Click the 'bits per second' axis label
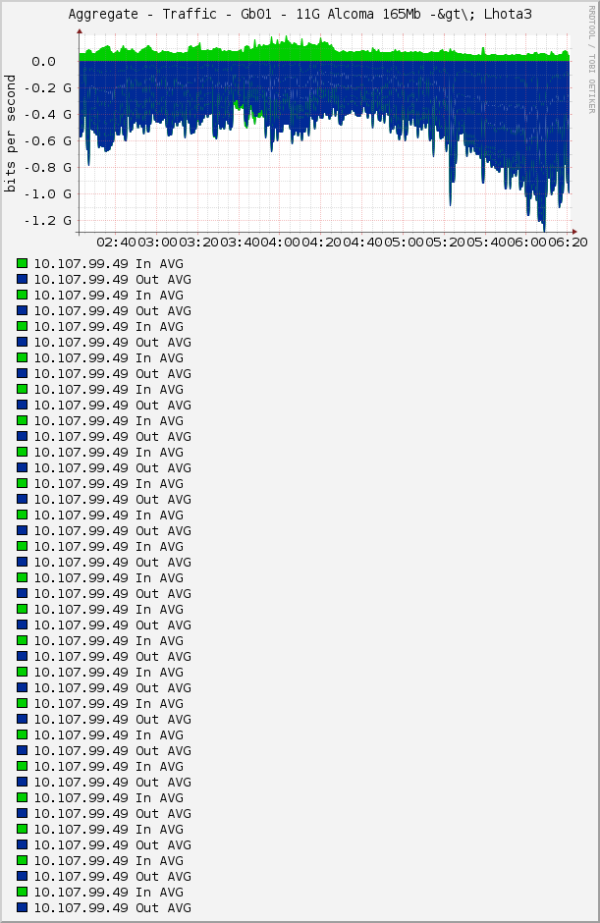 (x=10, y=134)
